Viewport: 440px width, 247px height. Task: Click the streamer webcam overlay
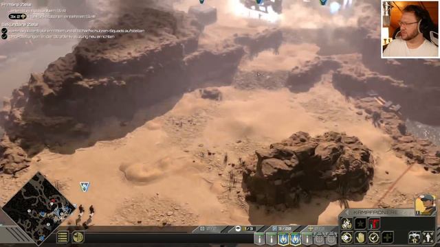click(x=410, y=29)
